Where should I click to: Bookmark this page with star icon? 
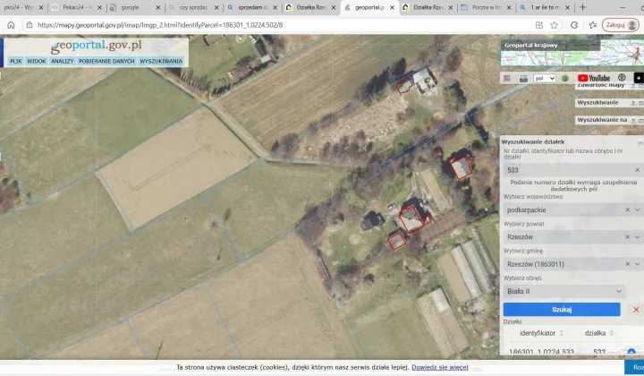[x=554, y=25]
